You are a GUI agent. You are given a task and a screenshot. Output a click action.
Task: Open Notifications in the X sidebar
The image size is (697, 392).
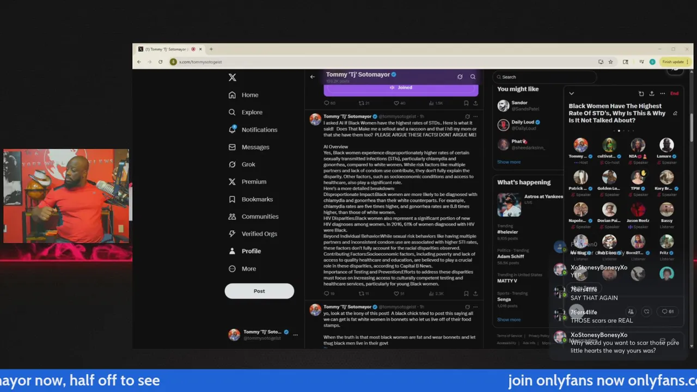253,130
